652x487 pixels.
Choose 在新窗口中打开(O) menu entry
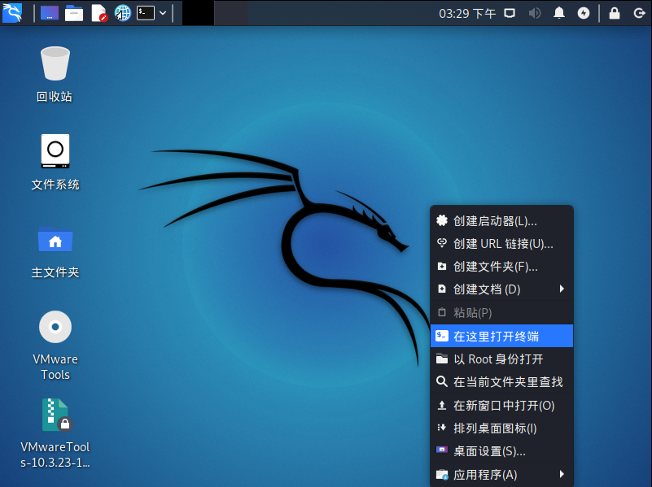[501, 405]
